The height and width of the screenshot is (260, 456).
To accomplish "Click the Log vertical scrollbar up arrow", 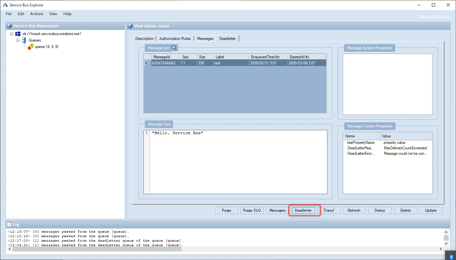I will click(x=446, y=232).
